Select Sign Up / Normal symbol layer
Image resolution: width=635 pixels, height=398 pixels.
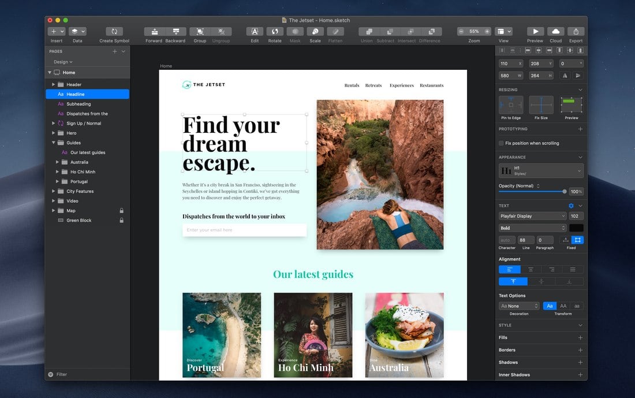click(88, 124)
